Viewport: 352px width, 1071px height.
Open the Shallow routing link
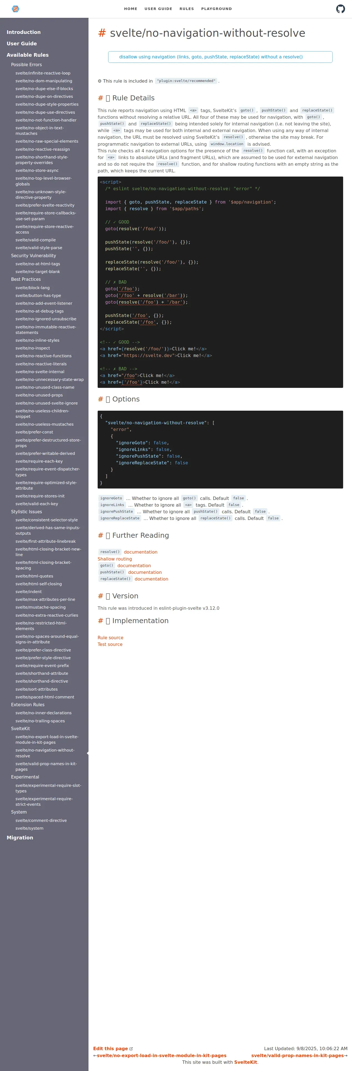[115, 559]
